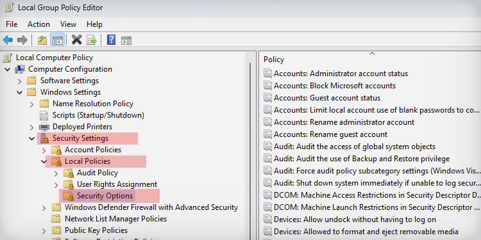Screen dimensions: 481x240
Task: Collapse the Computer Configuration node
Action: point(7,70)
